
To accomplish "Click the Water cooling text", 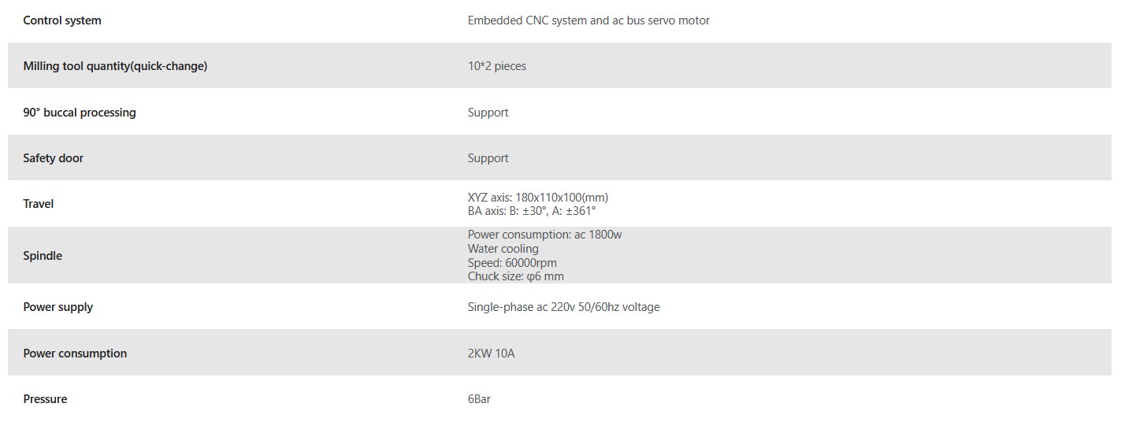I will (503, 249).
